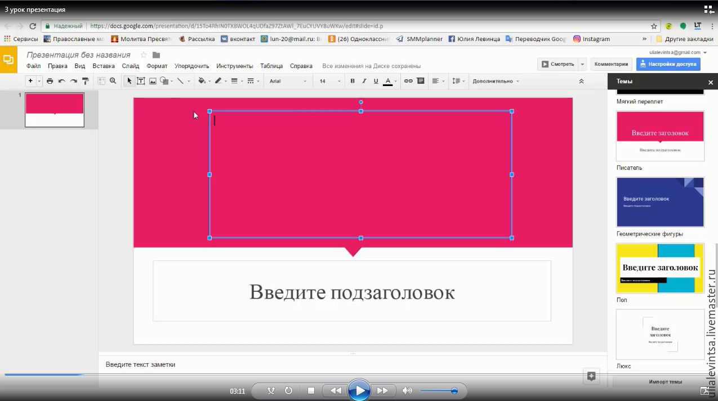The width and height of the screenshot is (718, 401).
Task: Apply the Писатель pink theme thumbnail
Action: click(x=660, y=136)
